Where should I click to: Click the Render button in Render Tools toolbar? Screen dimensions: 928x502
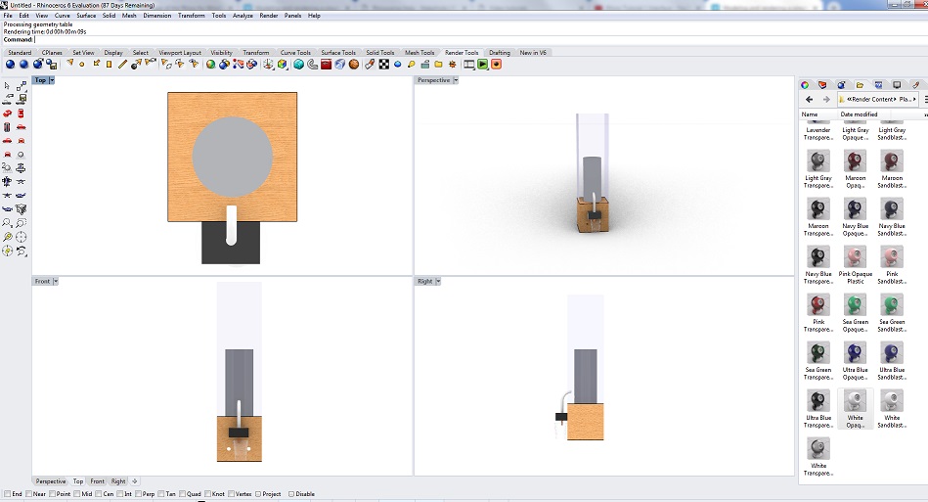coord(10,64)
